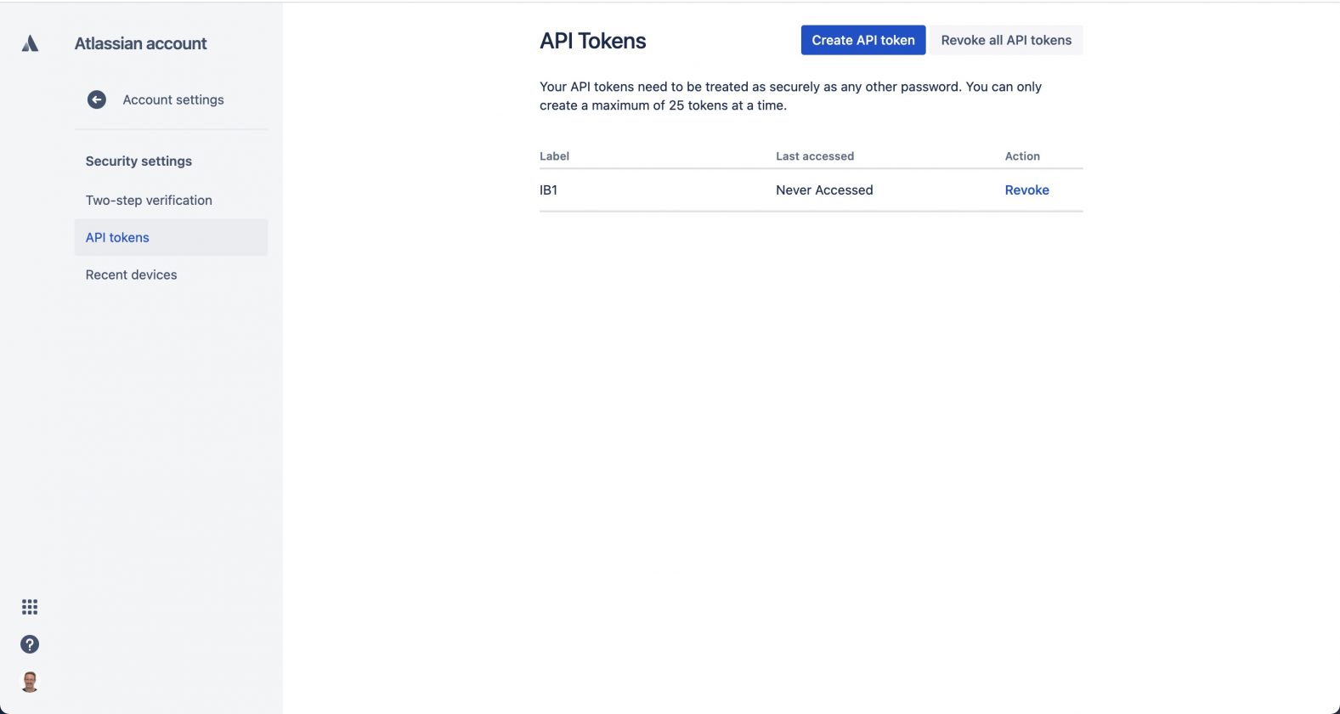Click the Atlassian logo icon
Viewport: 1340px width, 714px height.
point(30,43)
